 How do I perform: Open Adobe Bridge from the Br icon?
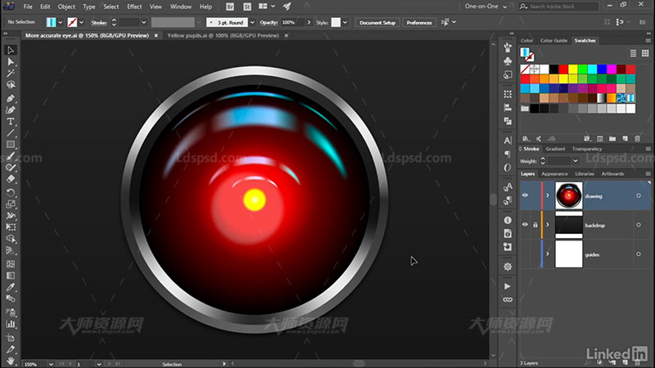230,7
